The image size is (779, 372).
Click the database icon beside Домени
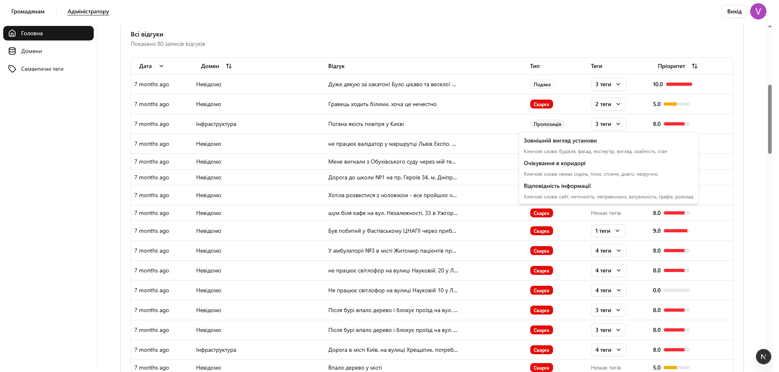pos(12,51)
